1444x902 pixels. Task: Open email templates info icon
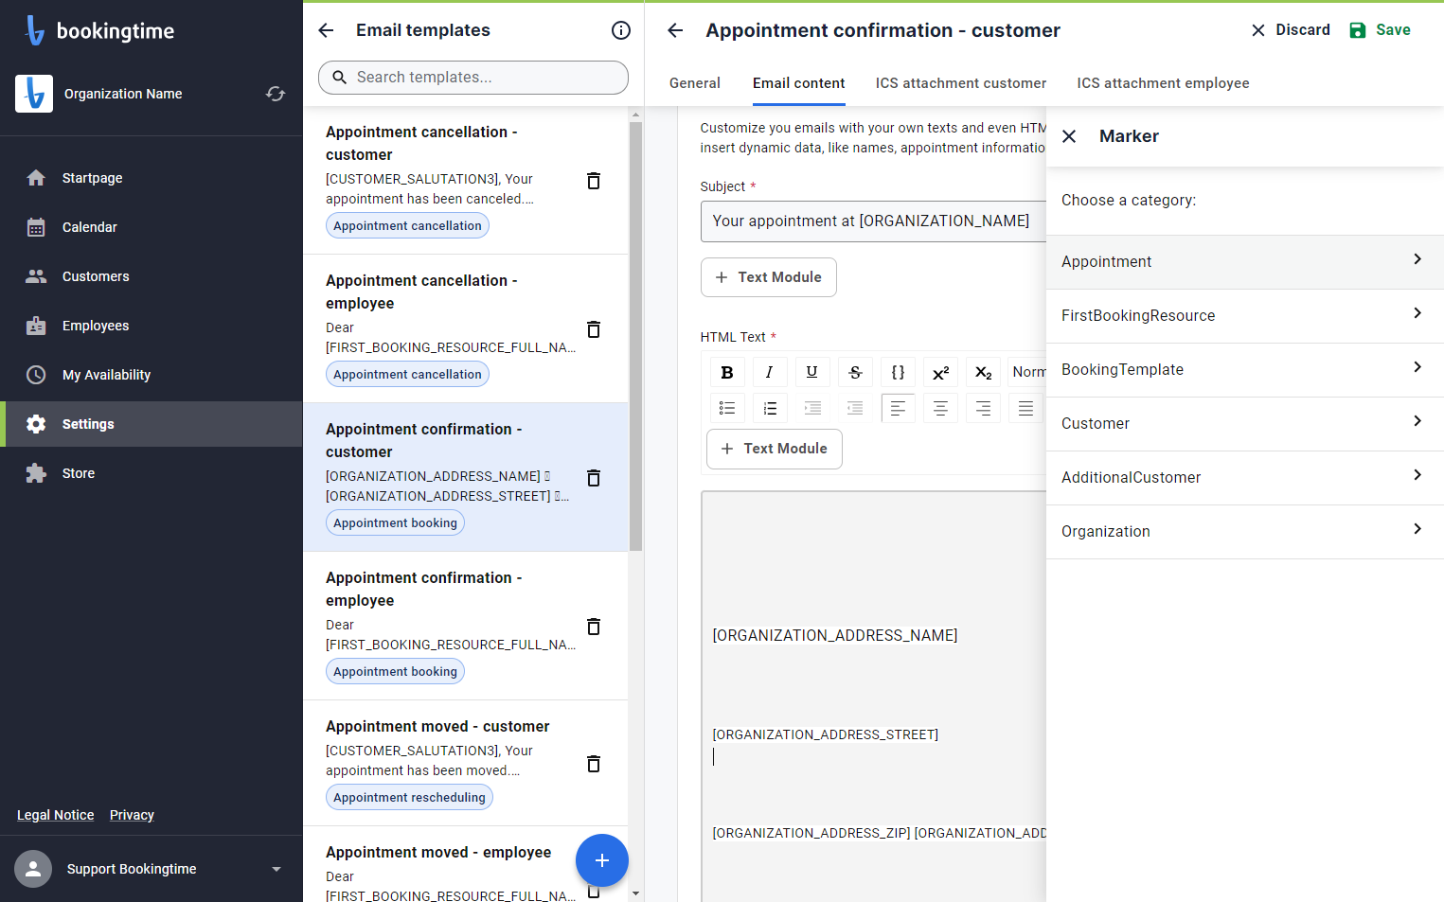(621, 30)
